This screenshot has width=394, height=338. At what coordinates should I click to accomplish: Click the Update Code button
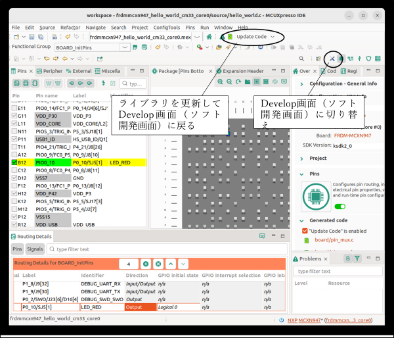(247, 37)
